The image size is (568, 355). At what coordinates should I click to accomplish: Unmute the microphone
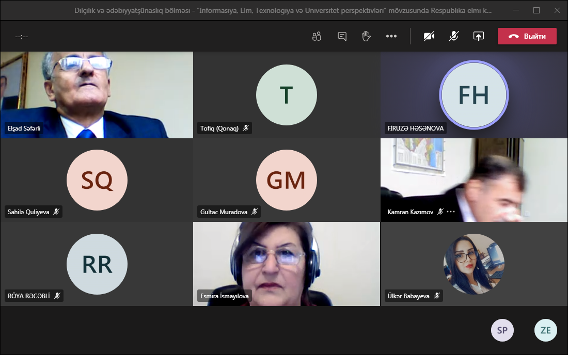(454, 36)
